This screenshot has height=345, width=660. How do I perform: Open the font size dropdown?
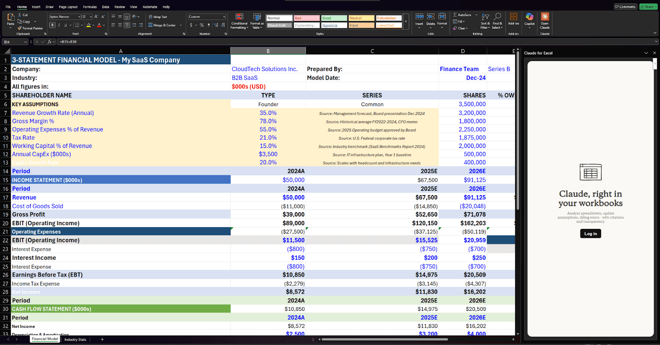90,17
